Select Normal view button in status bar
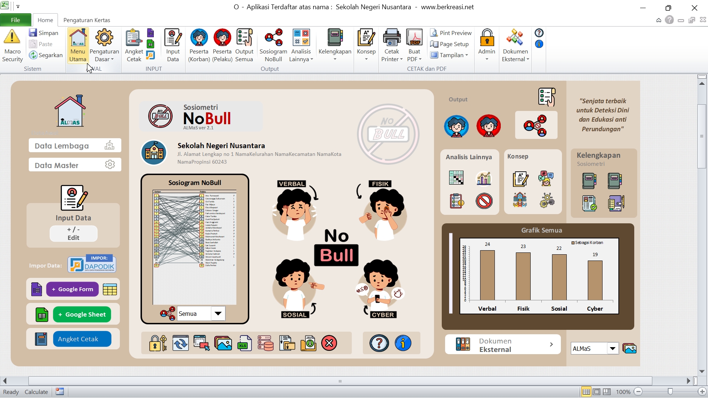708x398 pixels. tap(586, 392)
